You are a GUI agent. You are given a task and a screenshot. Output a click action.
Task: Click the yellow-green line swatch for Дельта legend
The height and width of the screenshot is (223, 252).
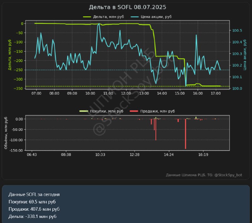click(x=87, y=17)
